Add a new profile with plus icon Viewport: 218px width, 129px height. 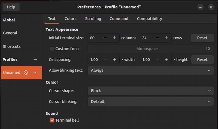click(35, 59)
